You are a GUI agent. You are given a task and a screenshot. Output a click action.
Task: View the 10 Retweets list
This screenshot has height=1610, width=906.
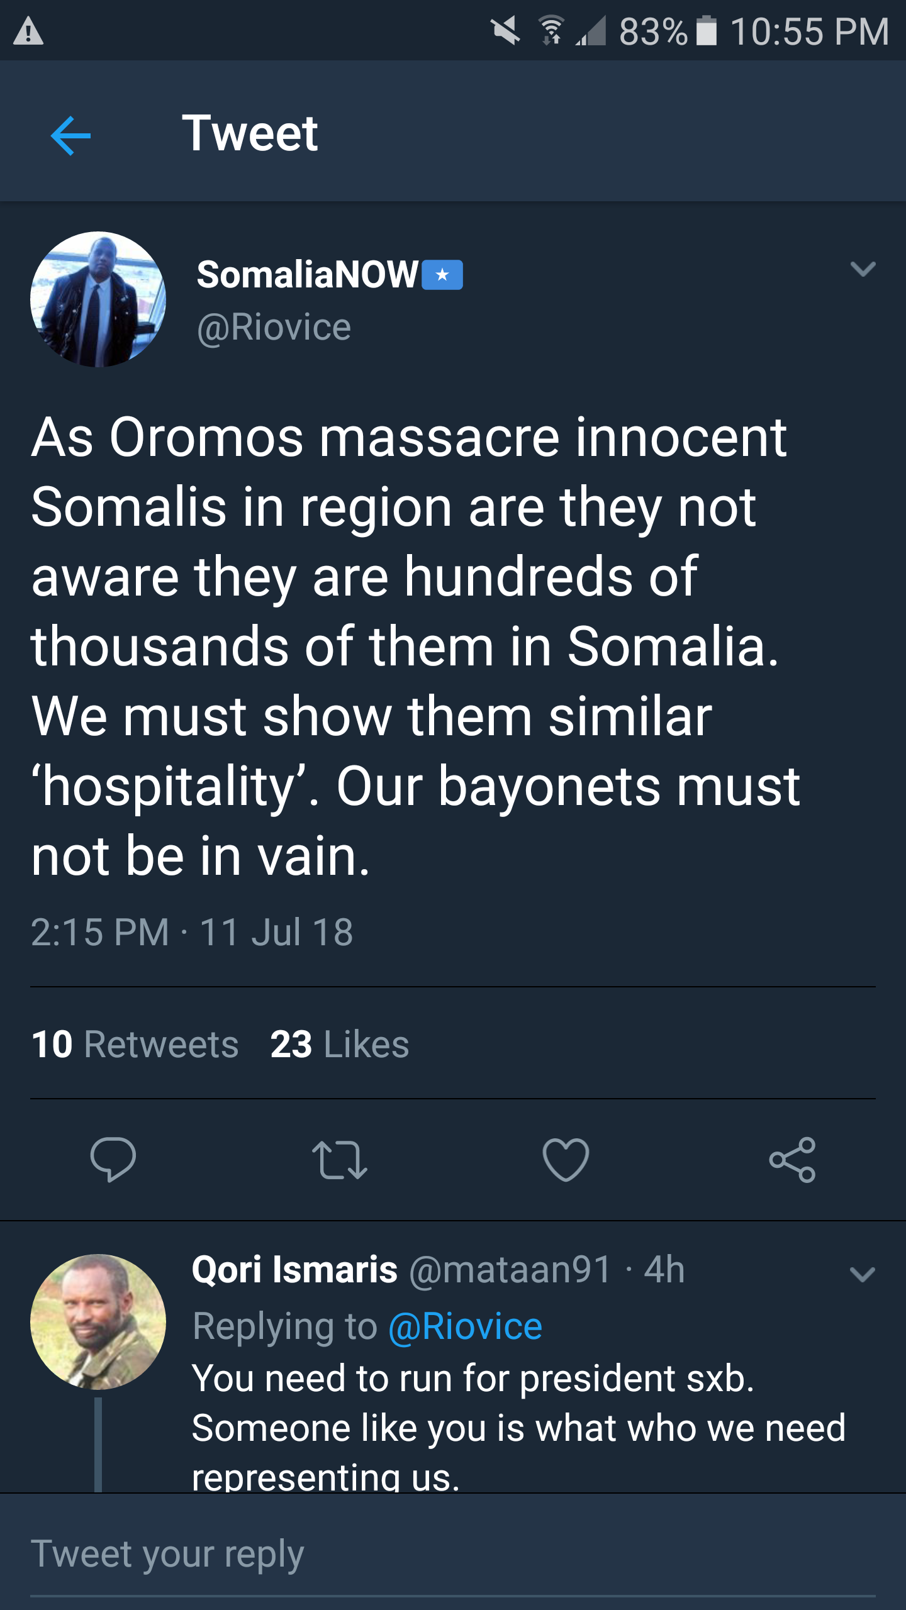tap(135, 1044)
